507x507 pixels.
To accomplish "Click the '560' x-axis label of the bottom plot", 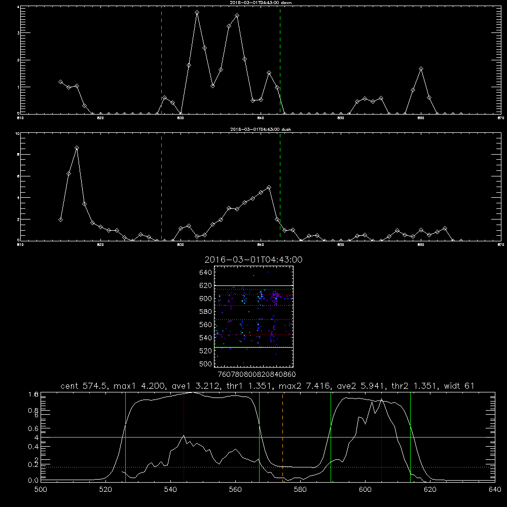I will [x=235, y=490].
